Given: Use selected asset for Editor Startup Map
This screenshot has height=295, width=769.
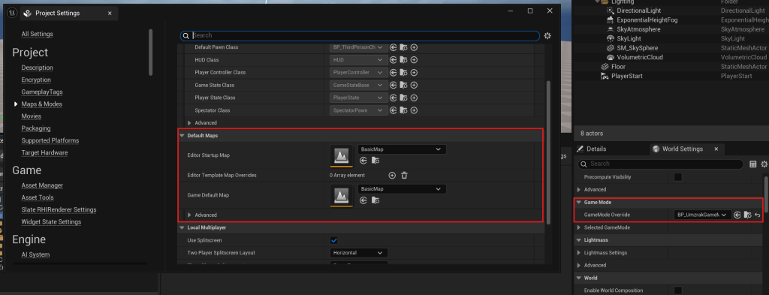Looking at the screenshot, I should point(363,160).
